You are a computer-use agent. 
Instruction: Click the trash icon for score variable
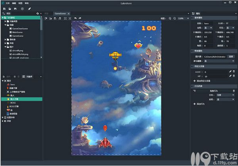pos(234,71)
